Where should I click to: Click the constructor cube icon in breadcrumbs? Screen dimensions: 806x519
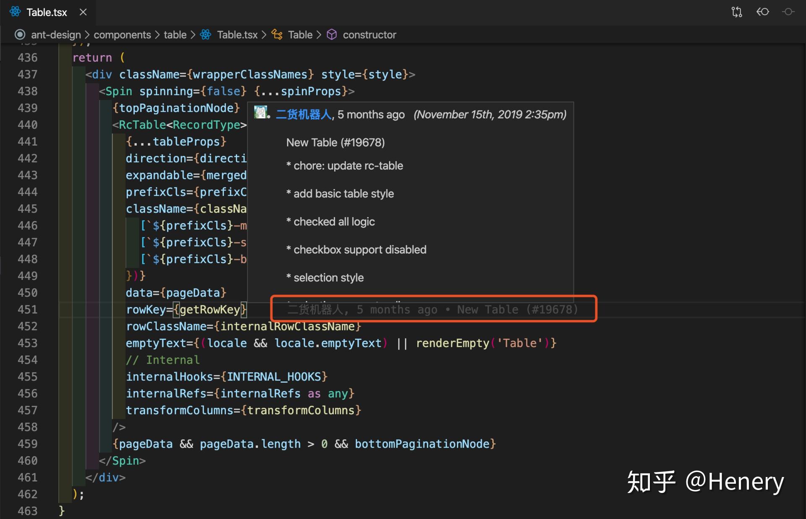click(x=332, y=34)
